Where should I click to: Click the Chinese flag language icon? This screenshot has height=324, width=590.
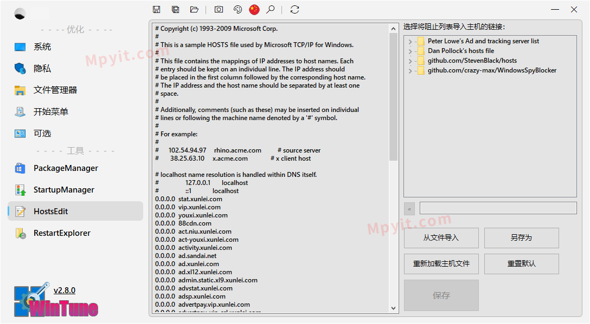click(254, 10)
